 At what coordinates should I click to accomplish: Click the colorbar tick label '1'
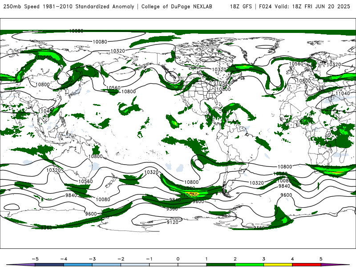tap(206, 259)
